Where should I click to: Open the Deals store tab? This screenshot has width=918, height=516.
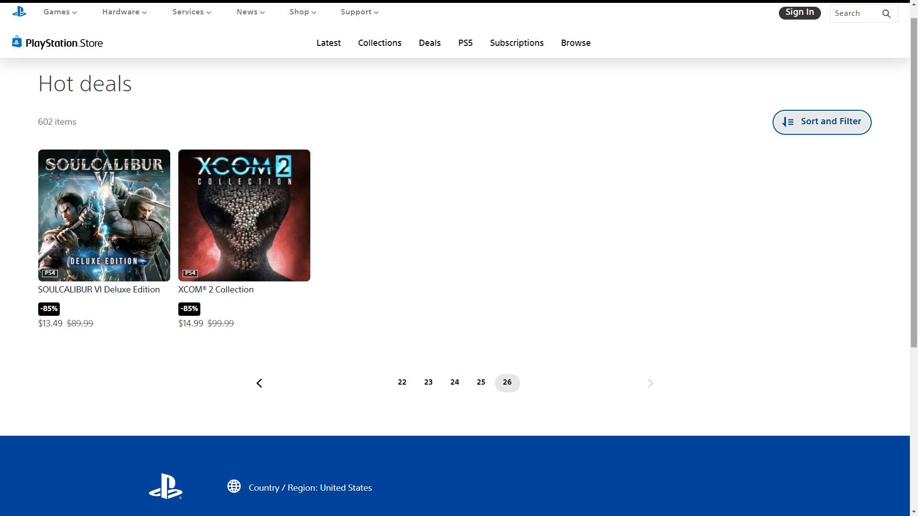tap(429, 43)
